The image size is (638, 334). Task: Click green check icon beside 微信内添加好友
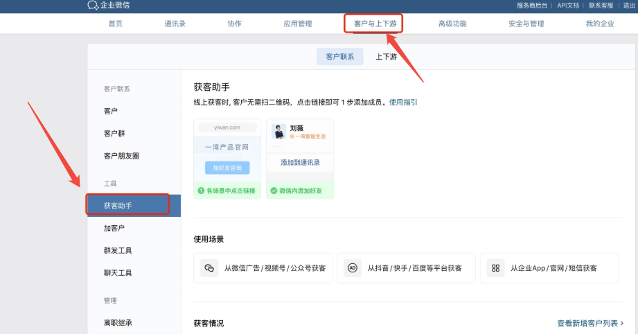[274, 191]
